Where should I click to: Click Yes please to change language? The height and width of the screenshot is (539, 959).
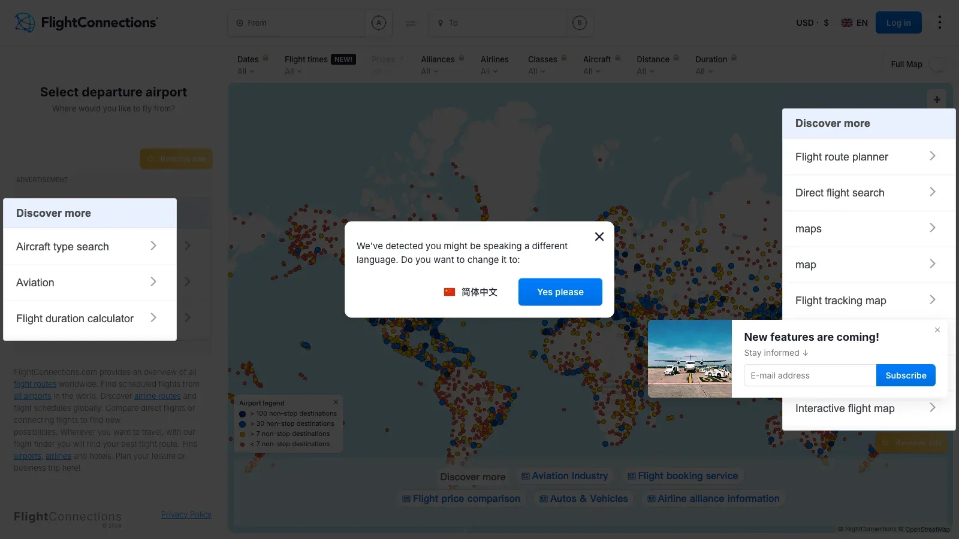tap(560, 292)
